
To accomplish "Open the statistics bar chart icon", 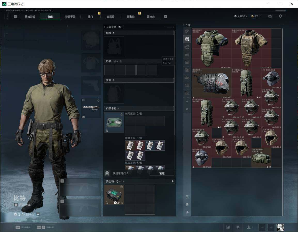I will 228,227.
